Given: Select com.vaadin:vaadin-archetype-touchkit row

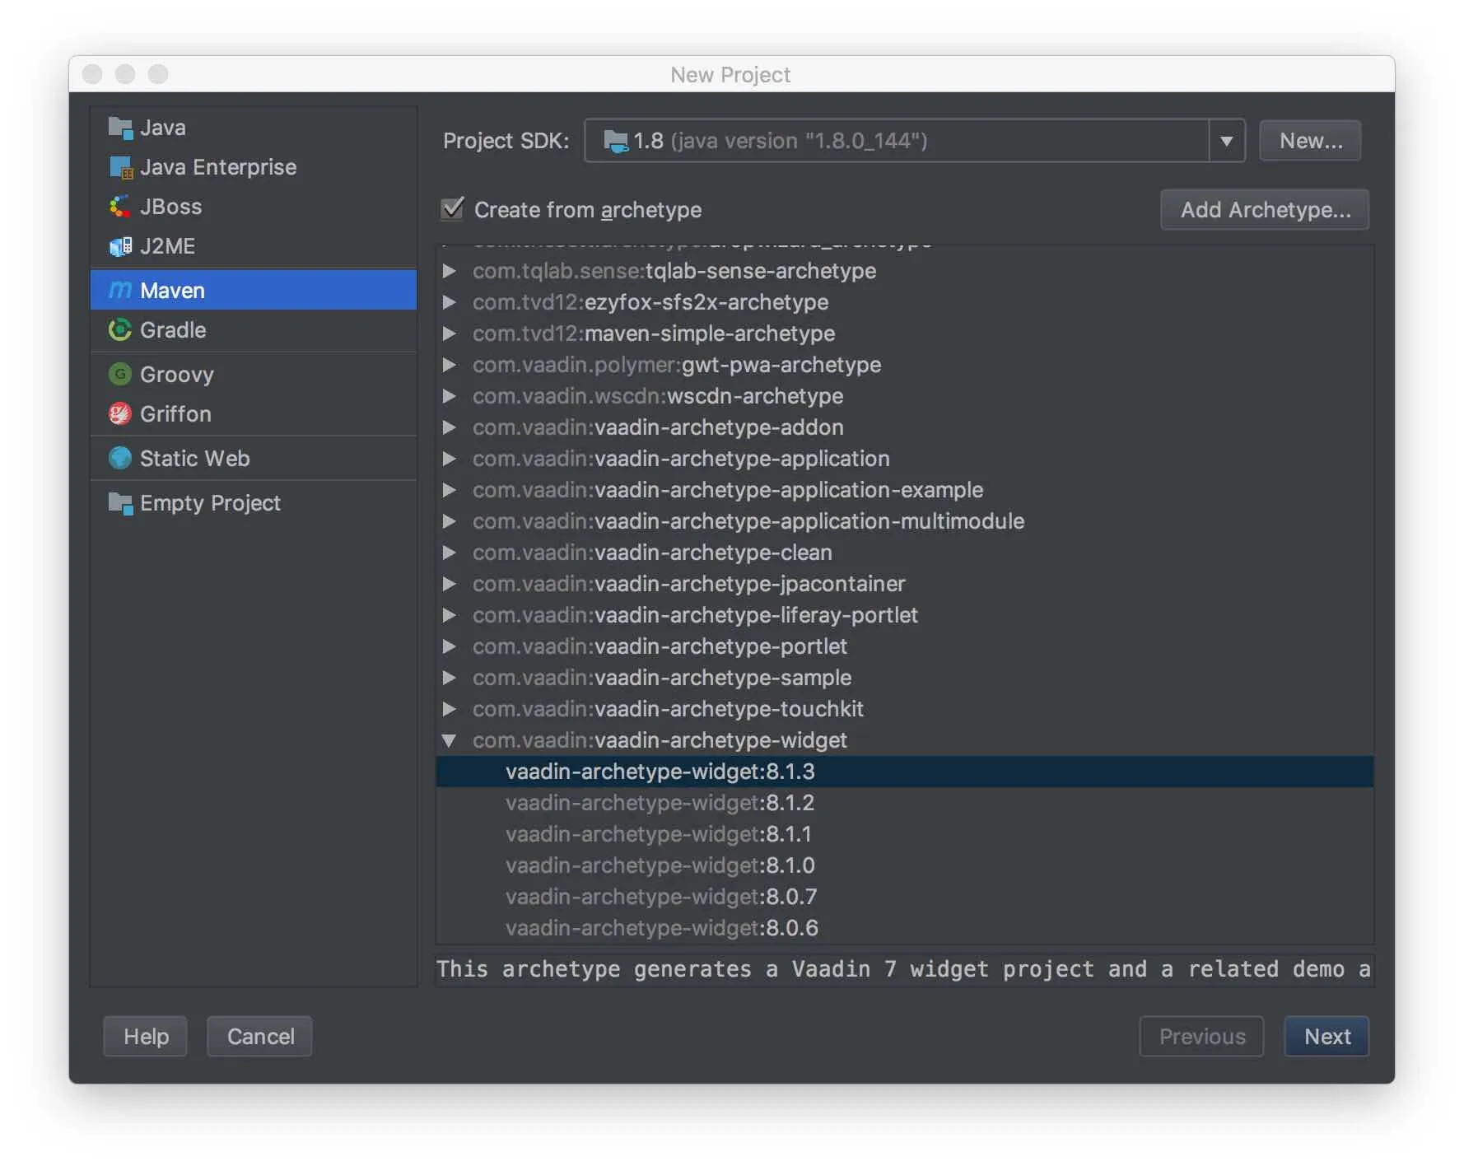Looking at the screenshot, I should 905,709.
